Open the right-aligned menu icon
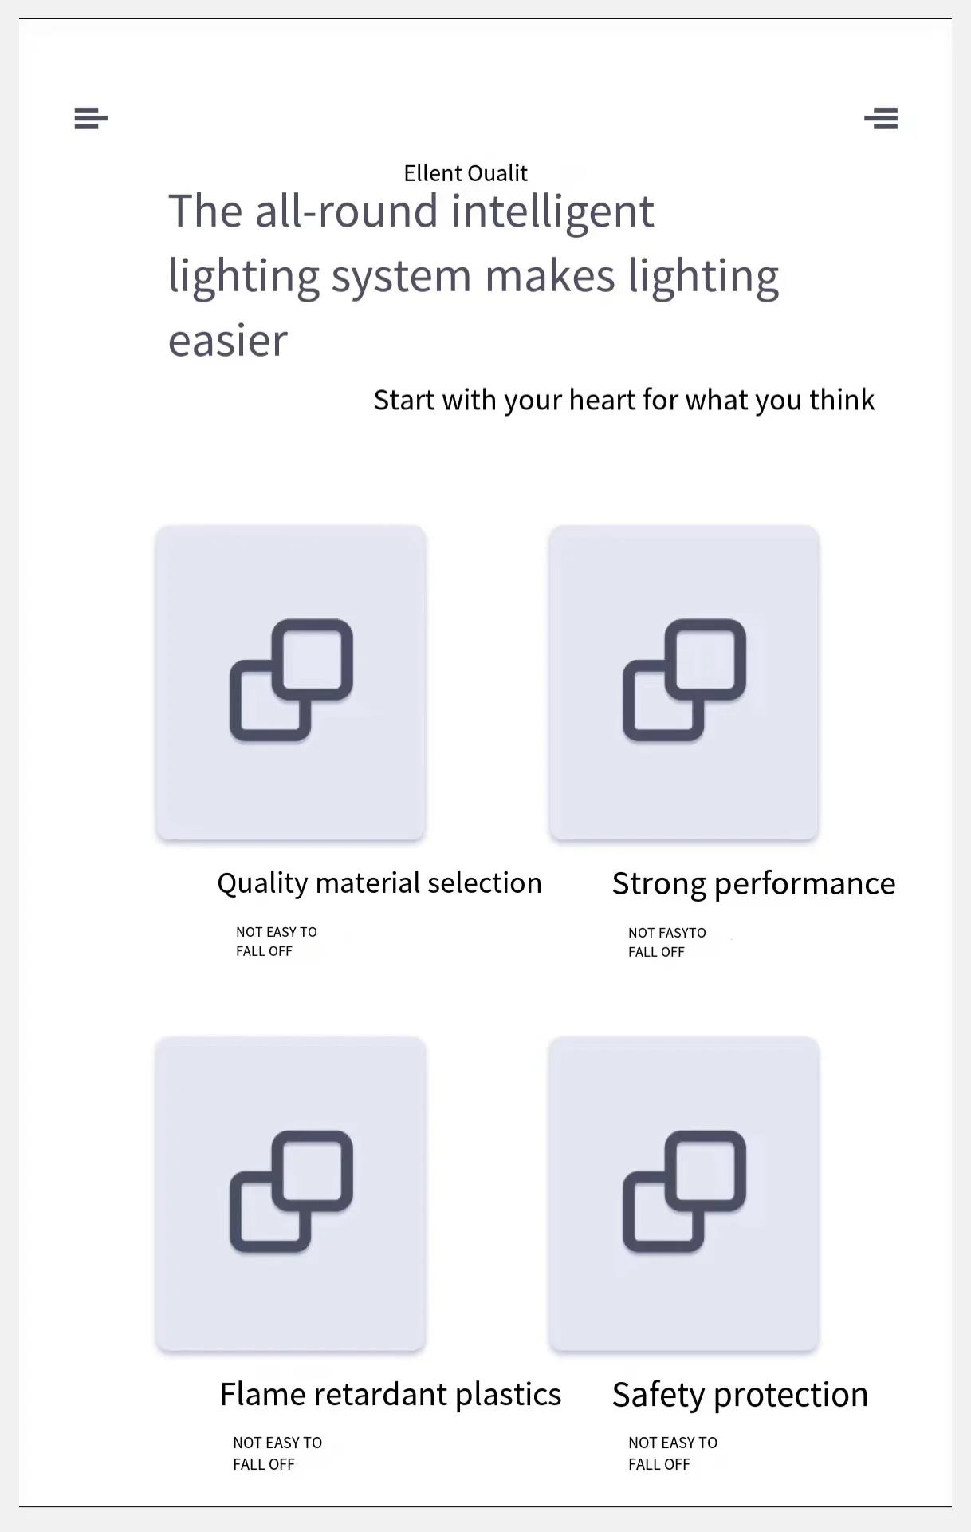The image size is (971, 1532). (881, 118)
